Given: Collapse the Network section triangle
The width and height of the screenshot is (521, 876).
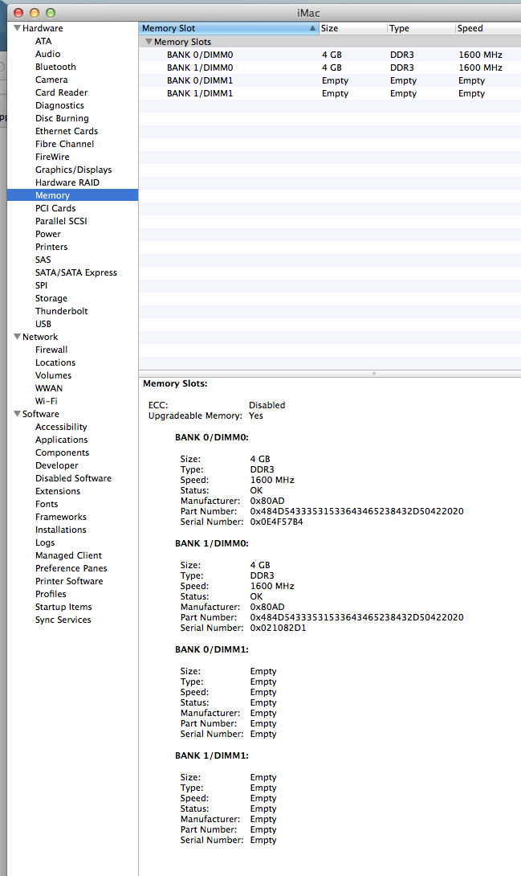Looking at the screenshot, I should [18, 336].
